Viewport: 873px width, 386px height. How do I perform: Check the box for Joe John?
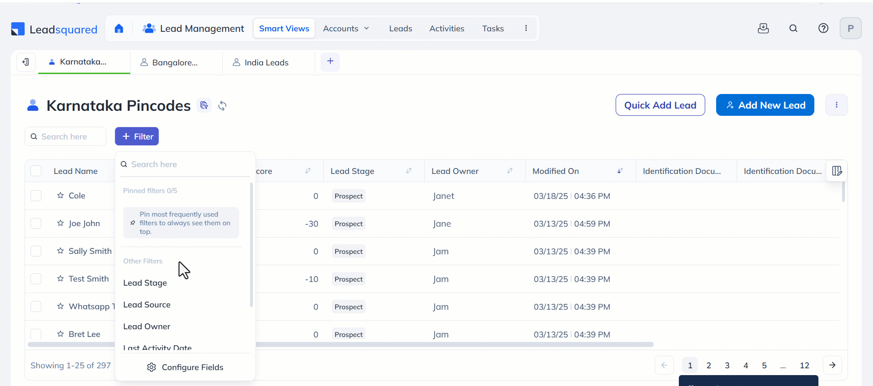tap(36, 223)
